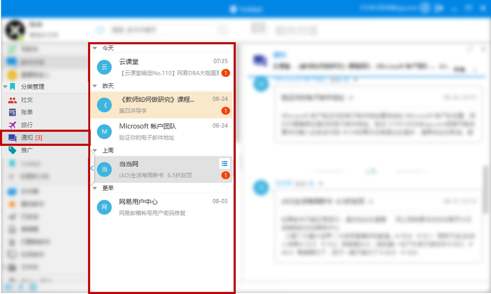Click the 《 avatar of 教师如何做研究 mail
Screen dimensions: 491x294
pyautogui.click(x=104, y=105)
